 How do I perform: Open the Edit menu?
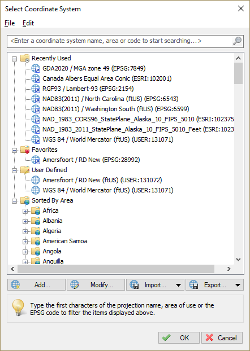tap(28, 23)
